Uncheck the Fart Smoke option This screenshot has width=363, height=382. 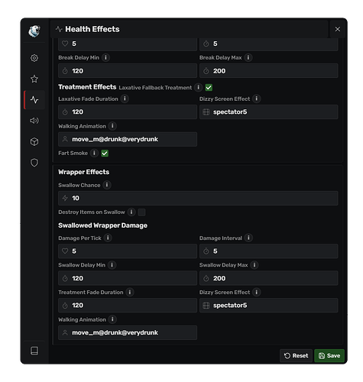(x=105, y=153)
